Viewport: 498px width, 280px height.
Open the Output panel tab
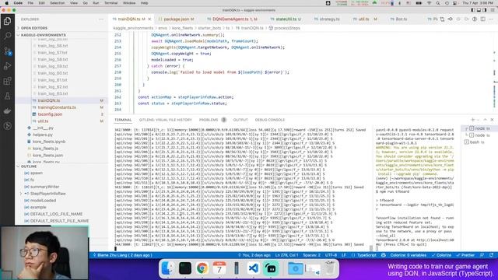coord(240,120)
